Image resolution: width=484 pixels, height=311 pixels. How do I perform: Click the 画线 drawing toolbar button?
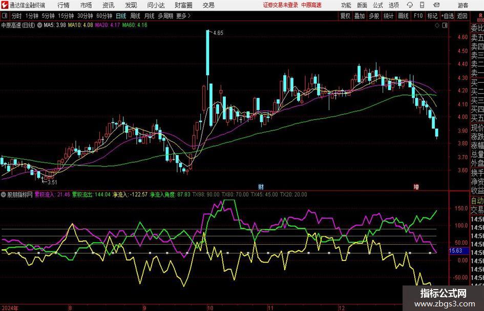point(403,16)
